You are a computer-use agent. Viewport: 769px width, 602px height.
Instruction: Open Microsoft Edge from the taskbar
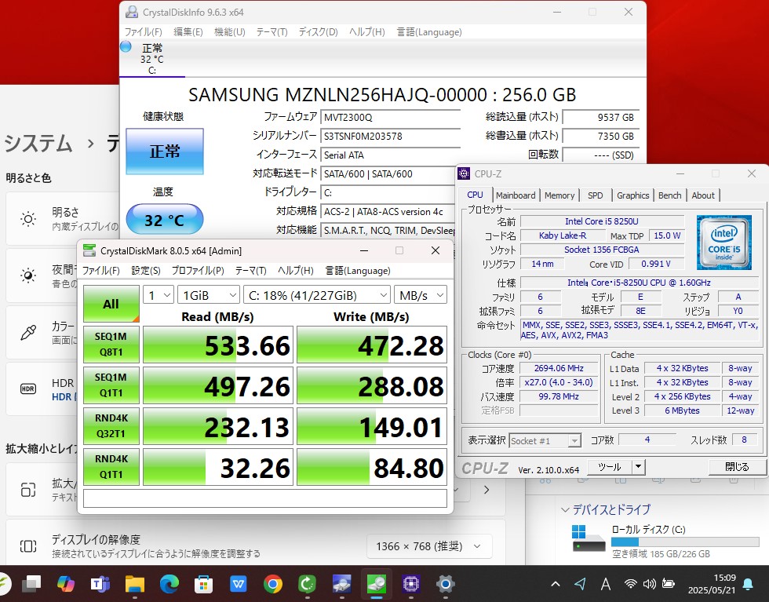[x=169, y=584]
